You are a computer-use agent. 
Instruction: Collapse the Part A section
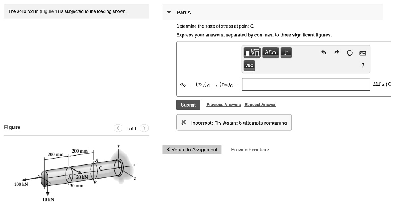tap(169, 13)
